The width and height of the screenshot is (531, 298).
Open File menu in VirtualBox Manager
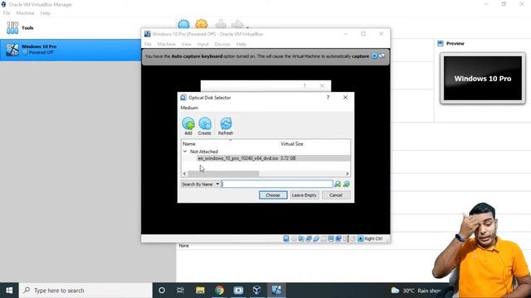point(7,13)
